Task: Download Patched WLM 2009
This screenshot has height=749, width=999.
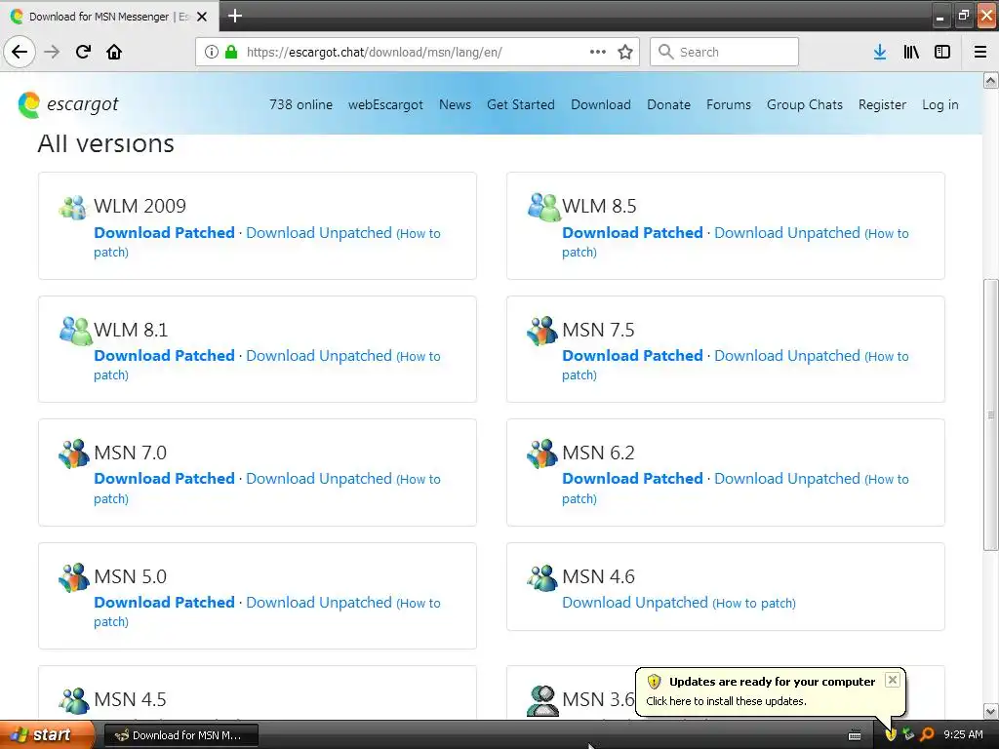Action: point(164,232)
